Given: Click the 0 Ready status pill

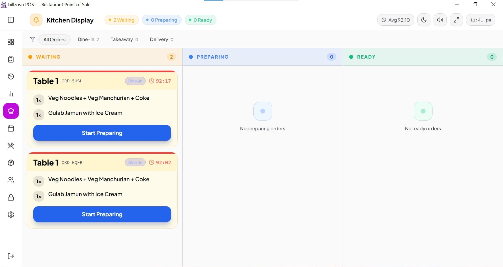Looking at the screenshot, I should pyautogui.click(x=200, y=20).
